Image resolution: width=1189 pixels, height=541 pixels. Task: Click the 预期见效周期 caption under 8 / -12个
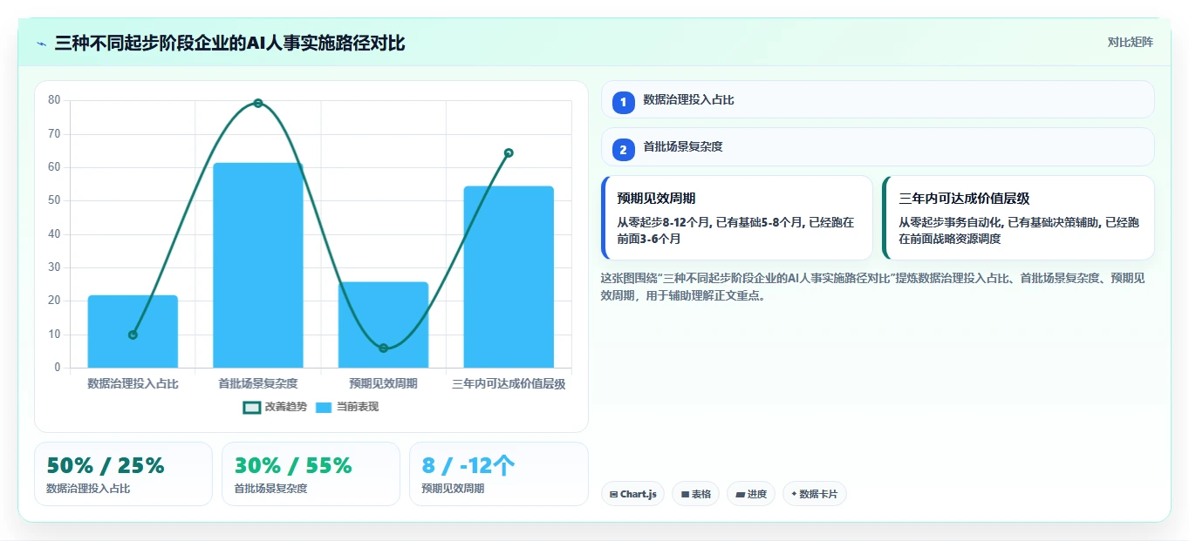click(453, 489)
